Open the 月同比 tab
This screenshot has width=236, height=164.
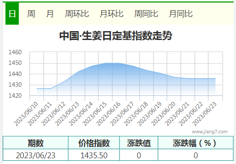click(x=181, y=14)
